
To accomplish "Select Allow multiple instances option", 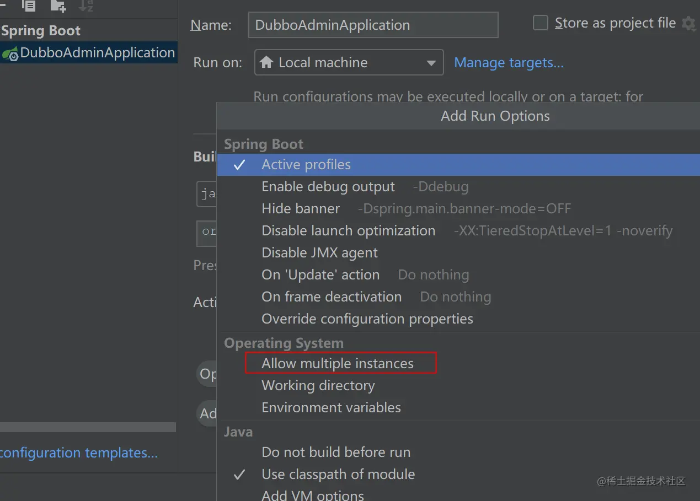I will click(458, 364).
